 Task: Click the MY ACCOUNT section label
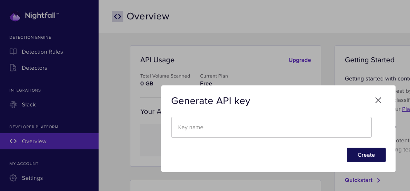pyautogui.click(x=24, y=163)
